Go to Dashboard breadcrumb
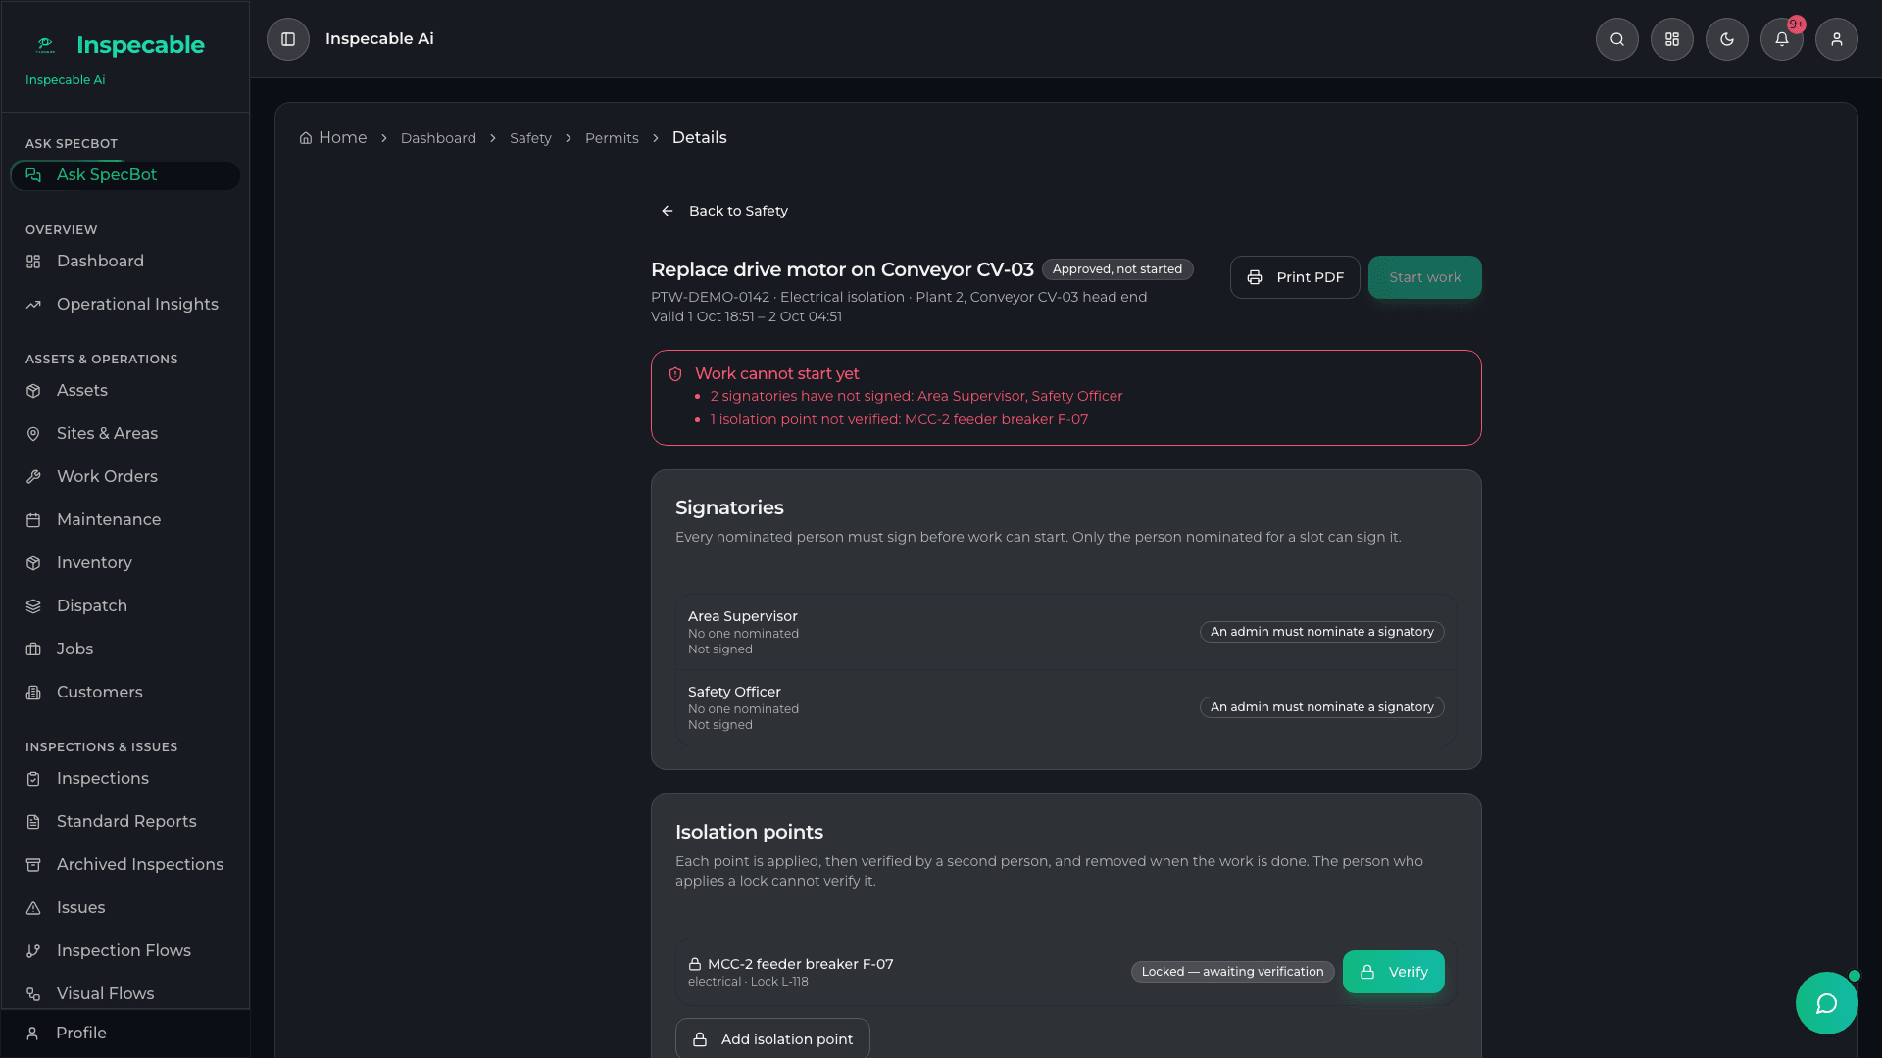Screen dimensions: 1882x1058 (x=438, y=138)
